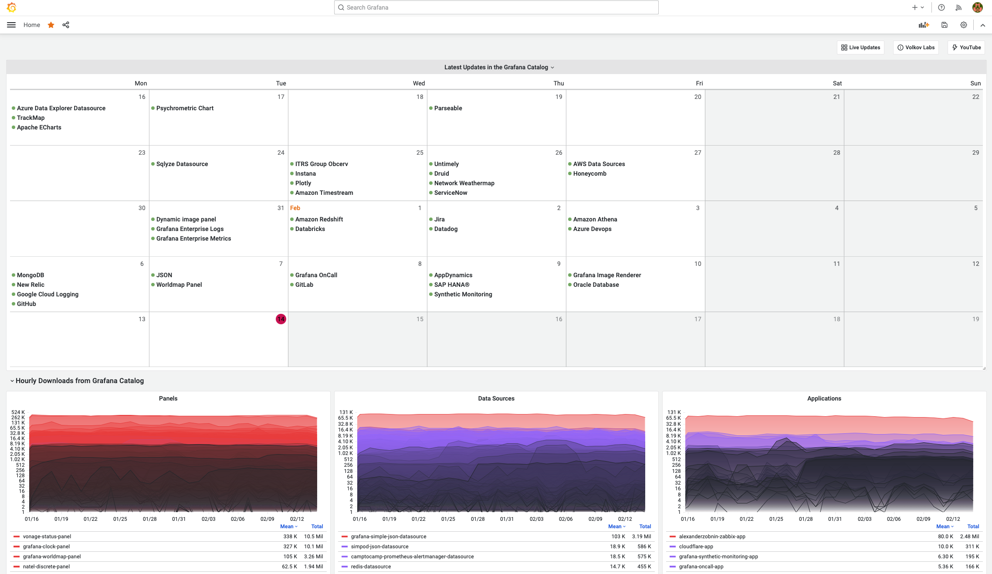This screenshot has width=992, height=574.
Task: Sort Applications legend by Mean
Action: click(x=945, y=526)
